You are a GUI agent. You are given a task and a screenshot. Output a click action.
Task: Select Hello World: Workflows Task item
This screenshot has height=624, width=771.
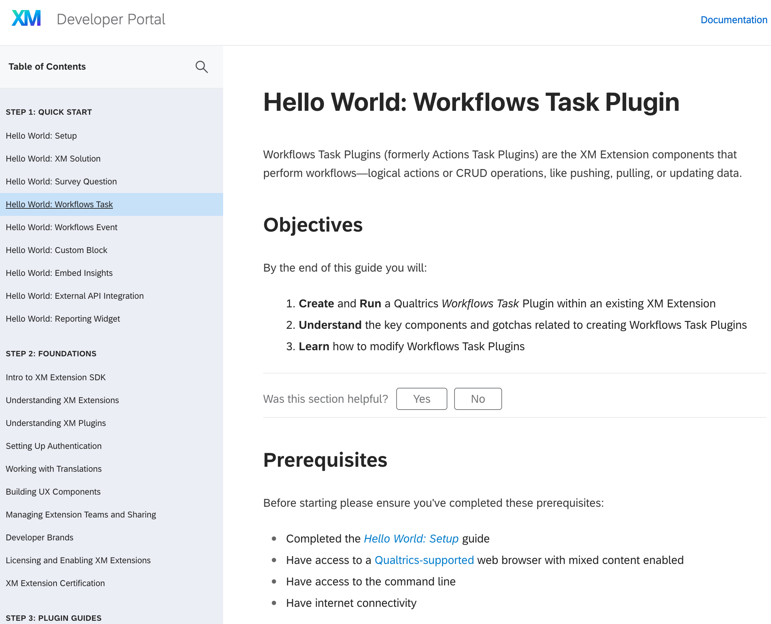[59, 204]
